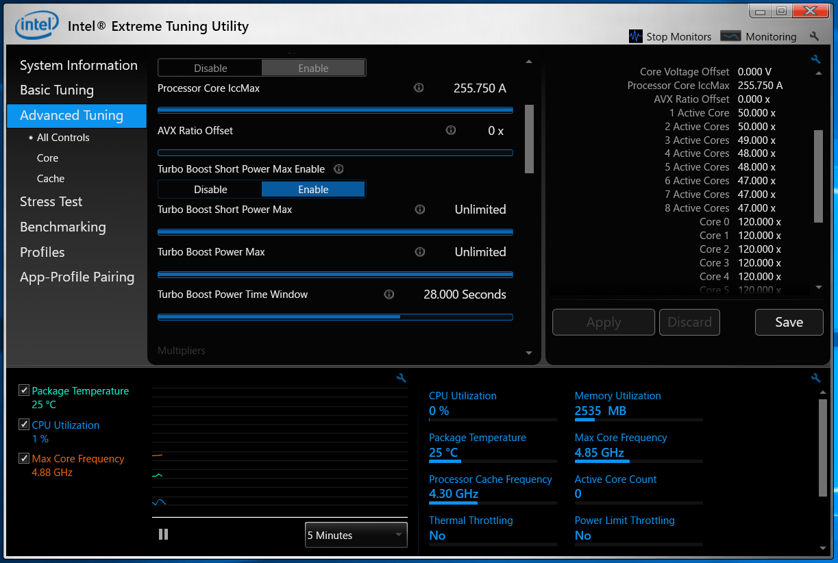
Task: Click the 28.000 Seconds time window value
Action: point(465,295)
